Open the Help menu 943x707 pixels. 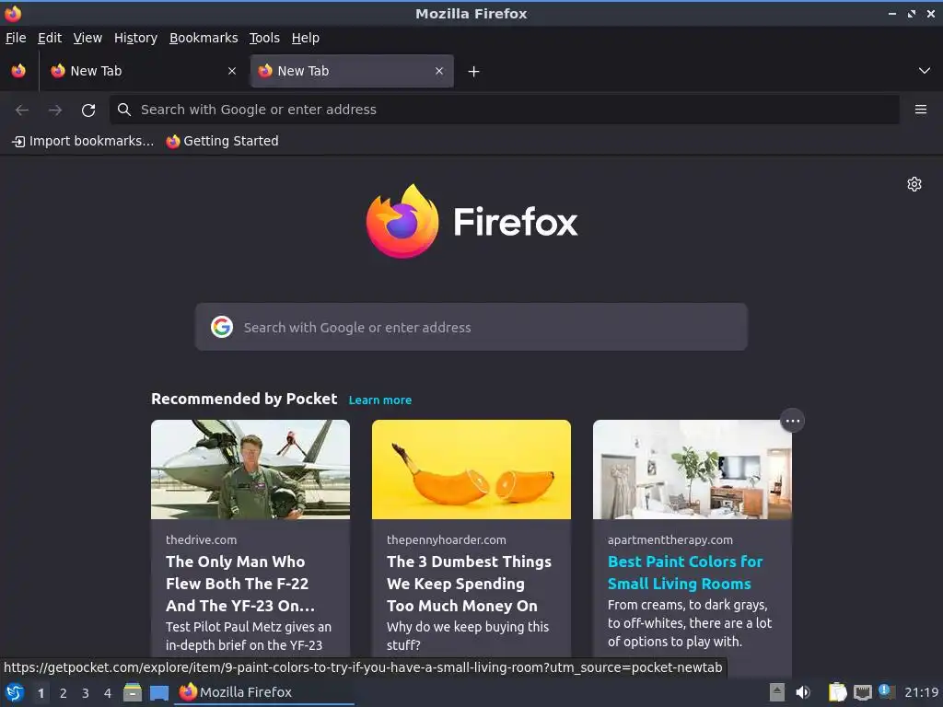point(306,38)
